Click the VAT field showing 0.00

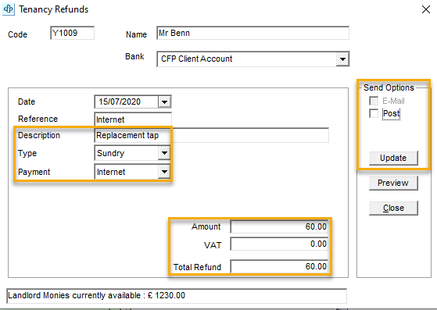(x=279, y=244)
